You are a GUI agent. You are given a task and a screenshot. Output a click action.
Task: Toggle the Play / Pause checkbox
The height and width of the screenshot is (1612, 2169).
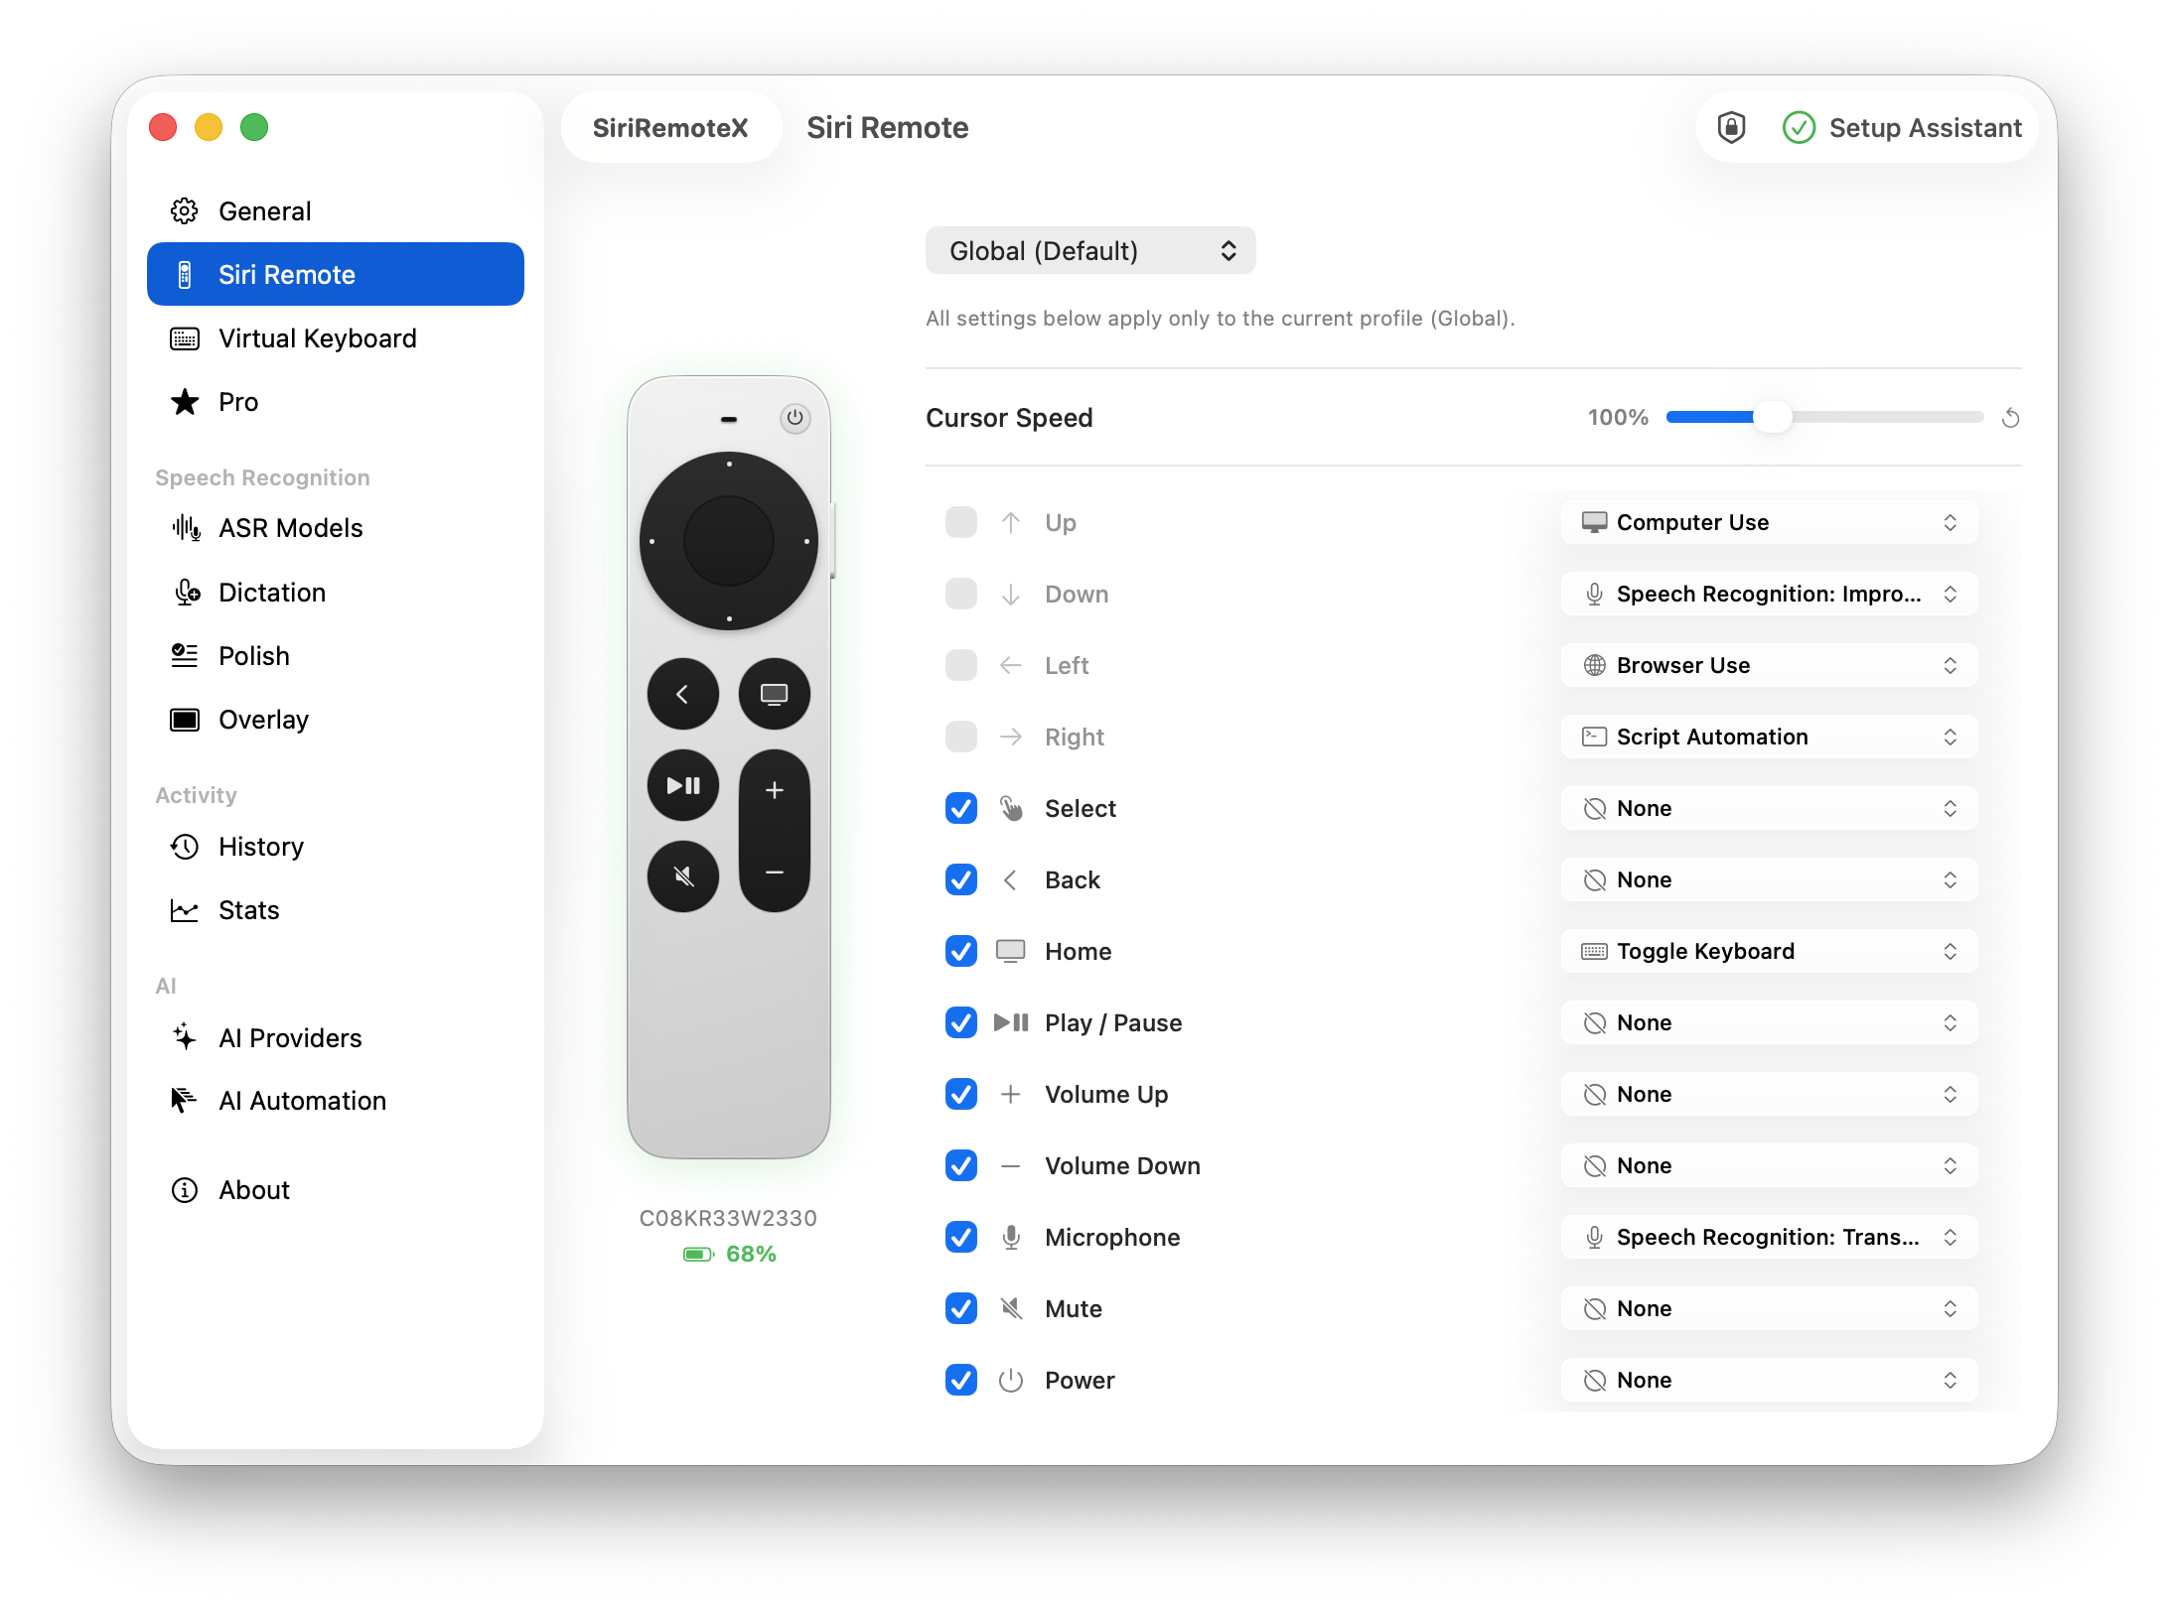[961, 1023]
